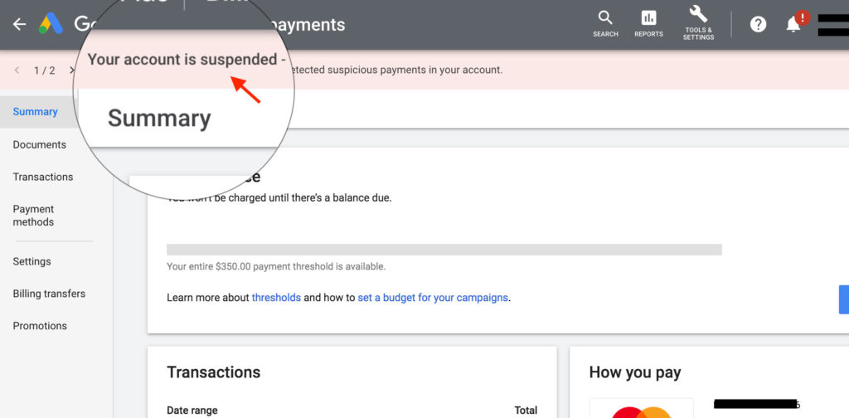The image size is (849, 418).
Task: Open Settings in the sidebar
Action: coord(32,261)
